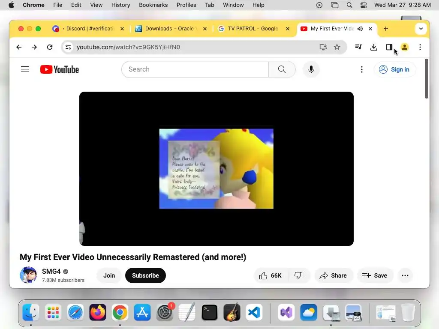Open the View menu
Screen dimensions: 439x329
(96, 5)
